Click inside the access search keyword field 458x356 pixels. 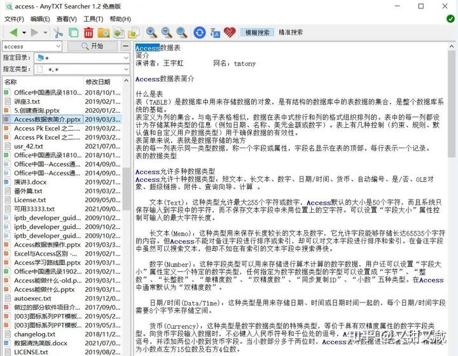(29, 46)
